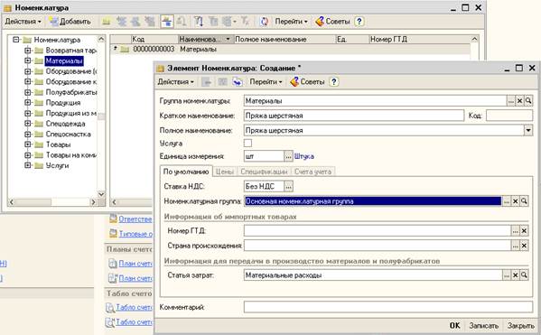
Task: Click Краткое наименование input field
Action: coord(354,116)
